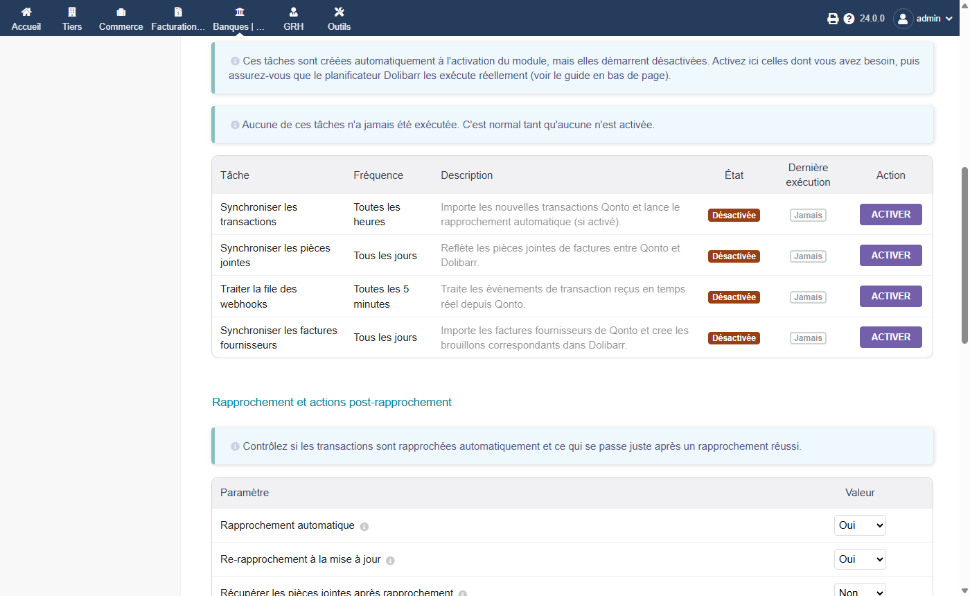Open the Commerce briefcase icon
The width and height of the screenshot is (970, 596).
(121, 12)
